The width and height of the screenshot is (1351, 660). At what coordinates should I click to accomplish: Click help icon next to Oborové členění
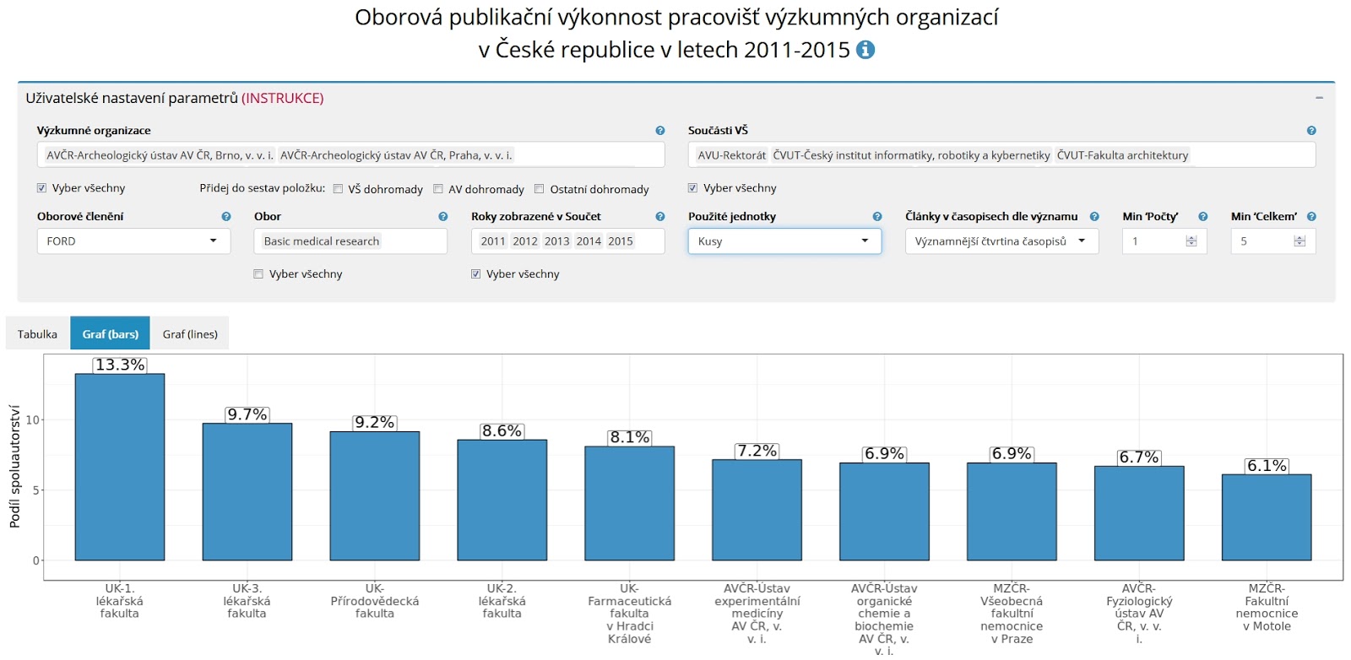(x=226, y=217)
